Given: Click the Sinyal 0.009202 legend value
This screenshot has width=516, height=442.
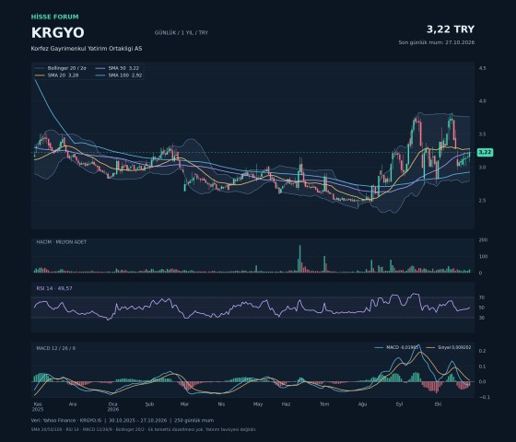Looking at the screenshot, I should [454, 347].
